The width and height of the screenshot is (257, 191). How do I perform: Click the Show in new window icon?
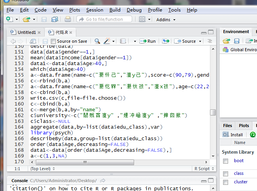tap(33, 41)
